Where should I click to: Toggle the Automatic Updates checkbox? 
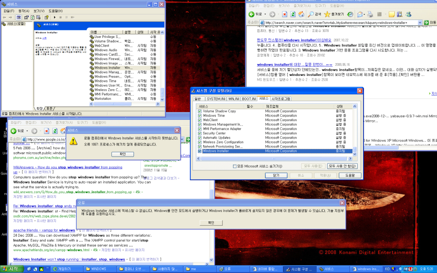point(200,138)
